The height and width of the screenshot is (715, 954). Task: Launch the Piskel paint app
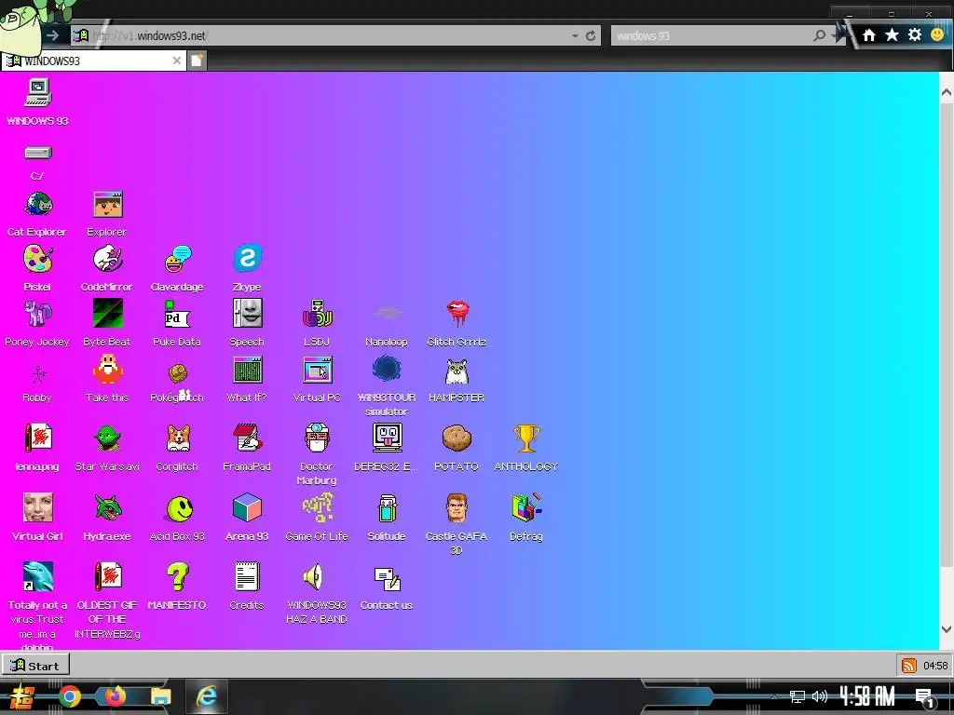(x=37, y=260)
